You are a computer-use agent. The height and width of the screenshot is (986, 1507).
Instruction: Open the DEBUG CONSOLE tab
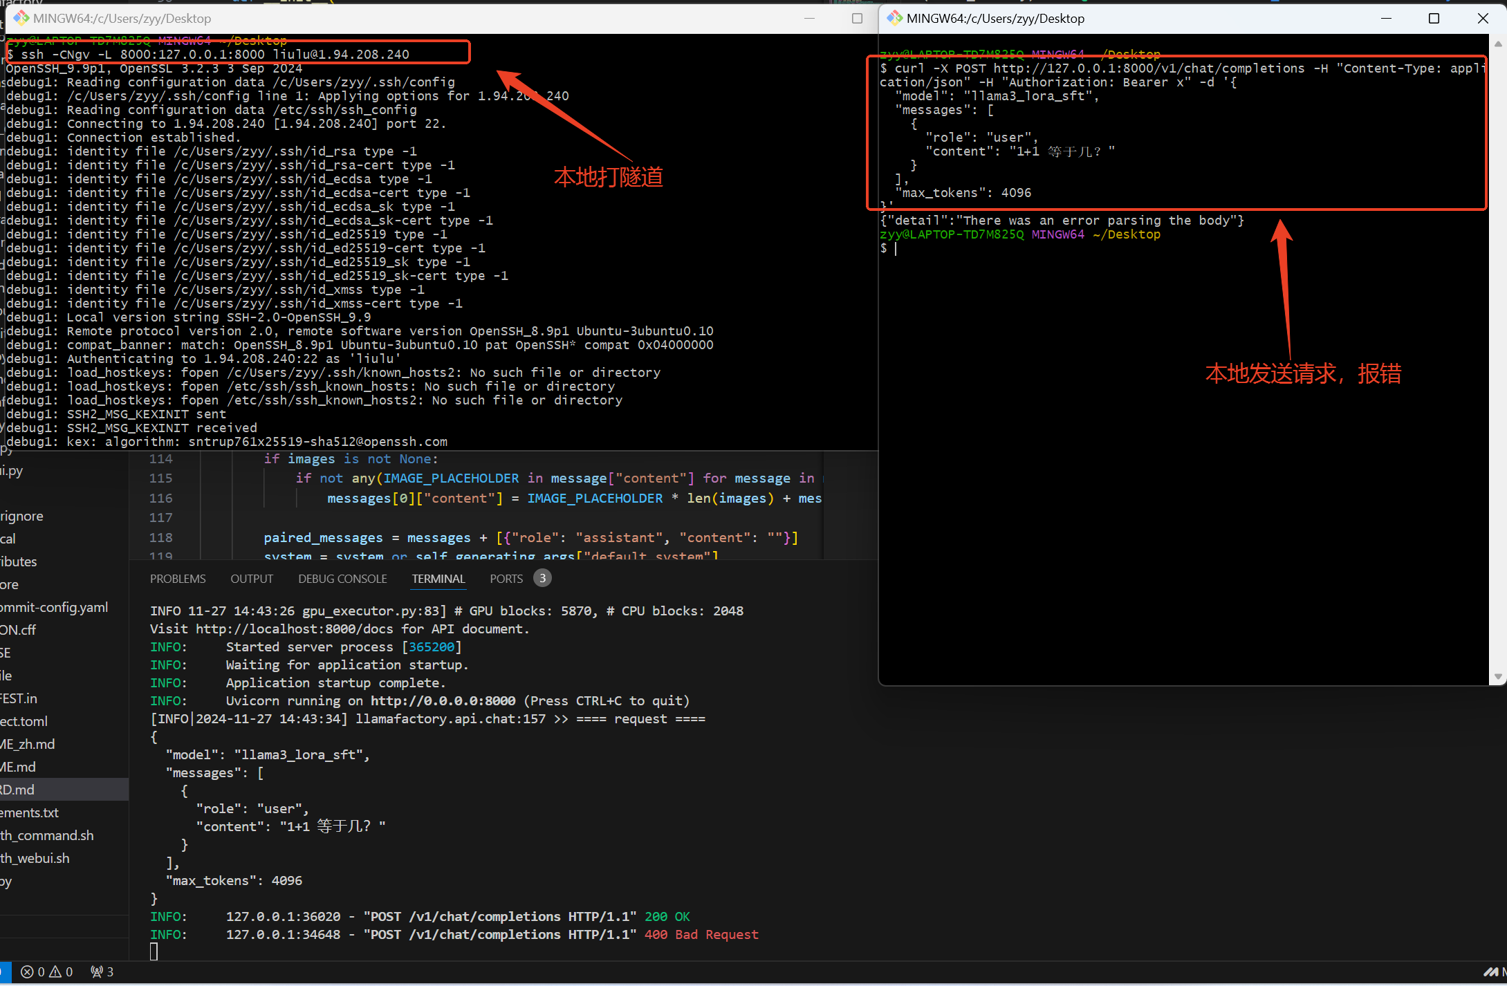click(342, 579)
